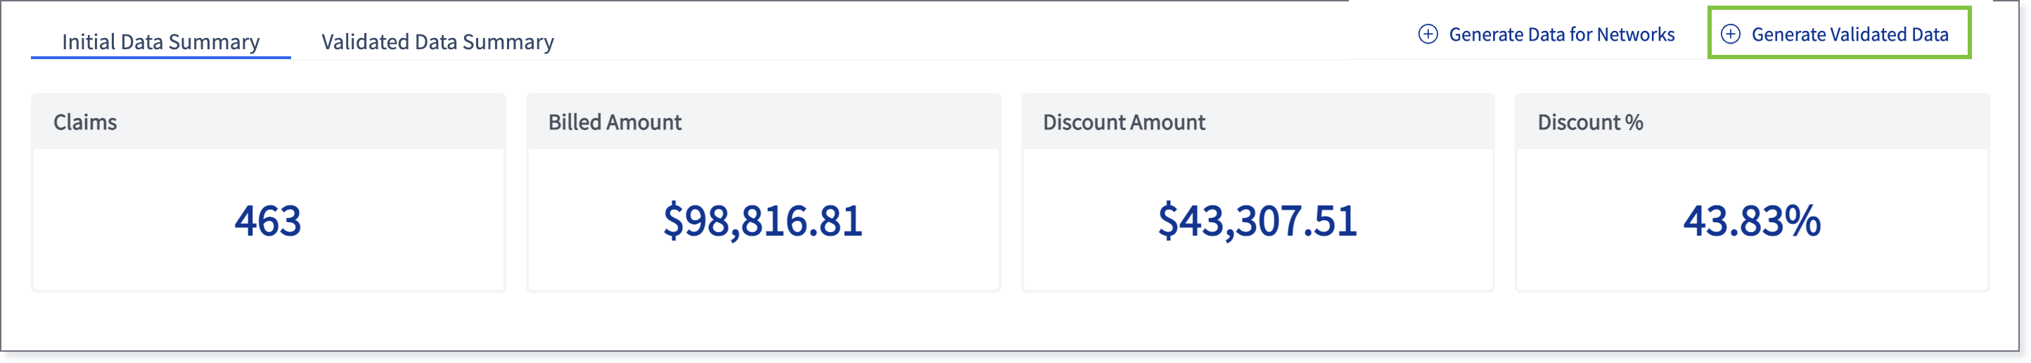Click the $98,816.81 billed amount value
Viewport: 2031px width, 363px height.
[x=763, y=220]
